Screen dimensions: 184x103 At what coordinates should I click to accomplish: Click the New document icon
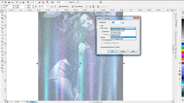pos(2,2)
